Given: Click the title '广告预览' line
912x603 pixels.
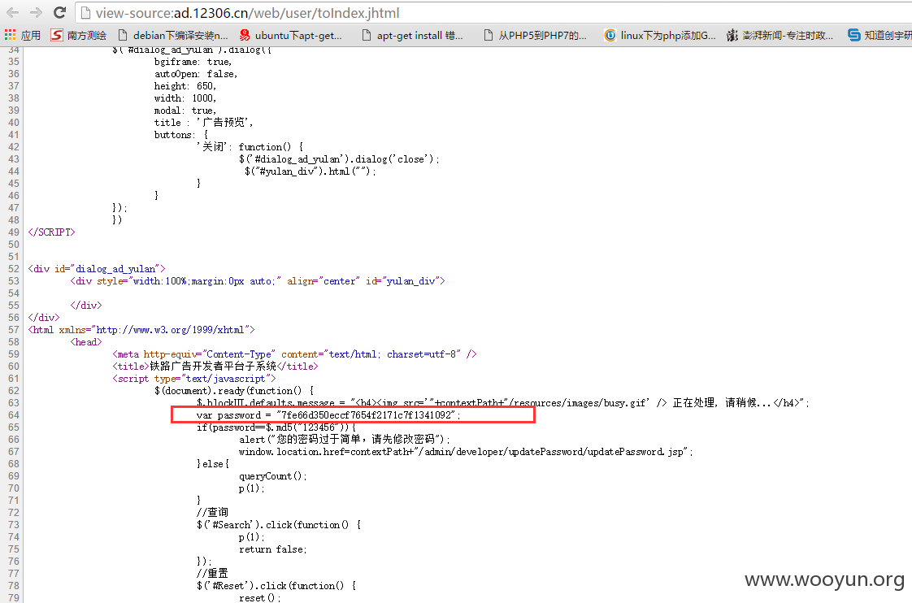Looking at the screenshot, I should 203,123.
